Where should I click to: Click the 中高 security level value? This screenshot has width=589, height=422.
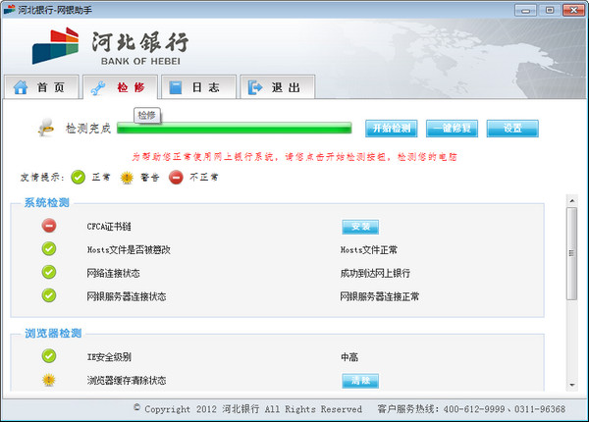click(x=349, y=357)
